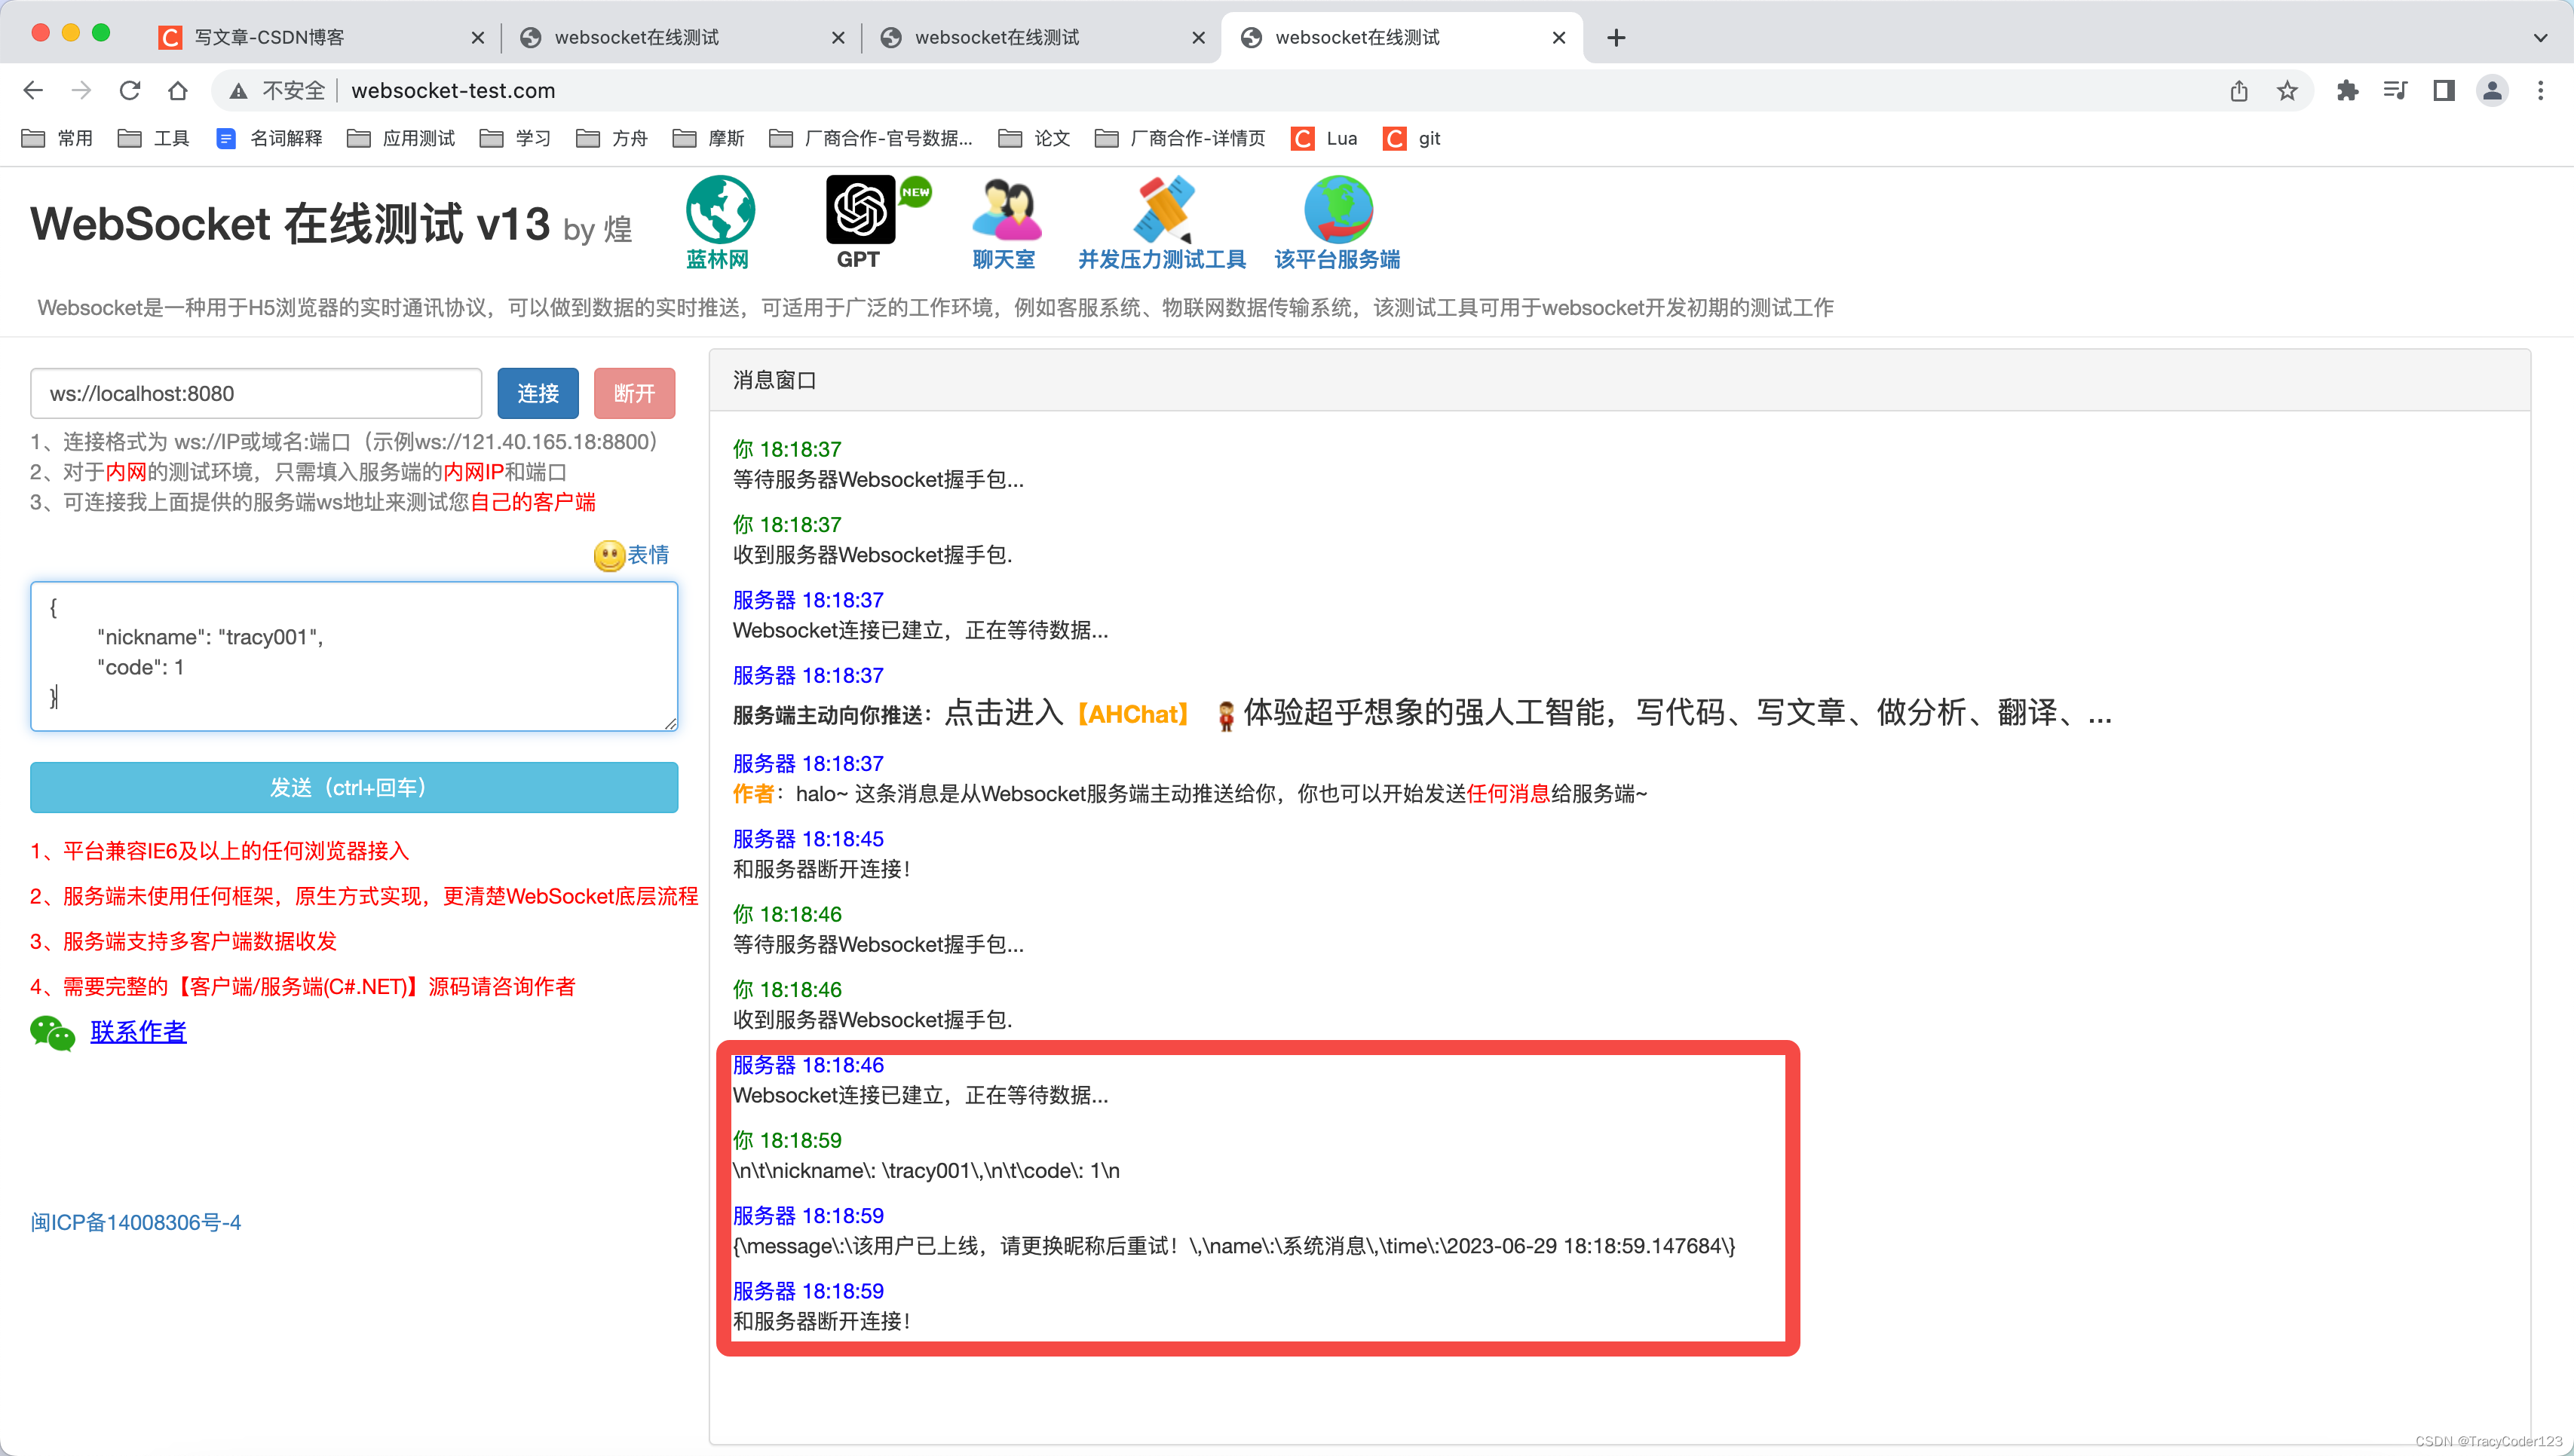Expand the 工具 bookmarks folder
Viewport: 2574px width, 1456px height.
coord(157,138)
